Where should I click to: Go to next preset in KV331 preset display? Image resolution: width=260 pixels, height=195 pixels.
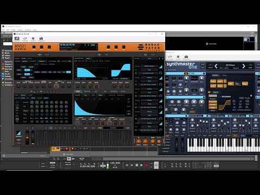[88, 45]
